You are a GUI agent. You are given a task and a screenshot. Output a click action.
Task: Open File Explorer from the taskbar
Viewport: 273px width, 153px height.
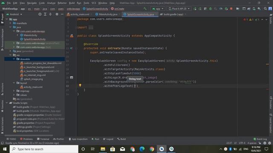coord(103,149)
